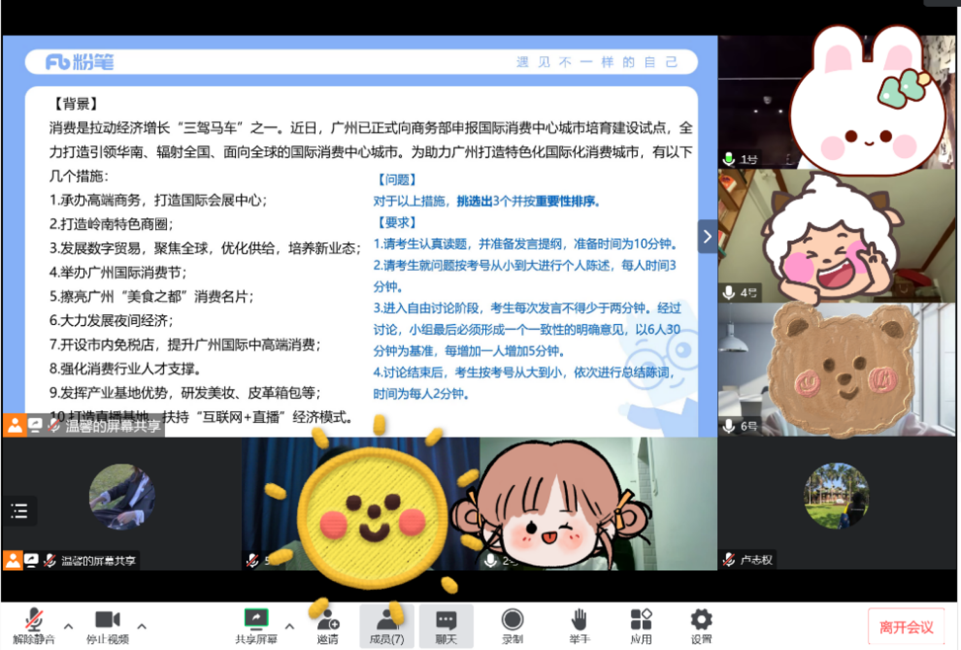
Task: Raise hand with 举手 icon
Action: tap(579, 620)
